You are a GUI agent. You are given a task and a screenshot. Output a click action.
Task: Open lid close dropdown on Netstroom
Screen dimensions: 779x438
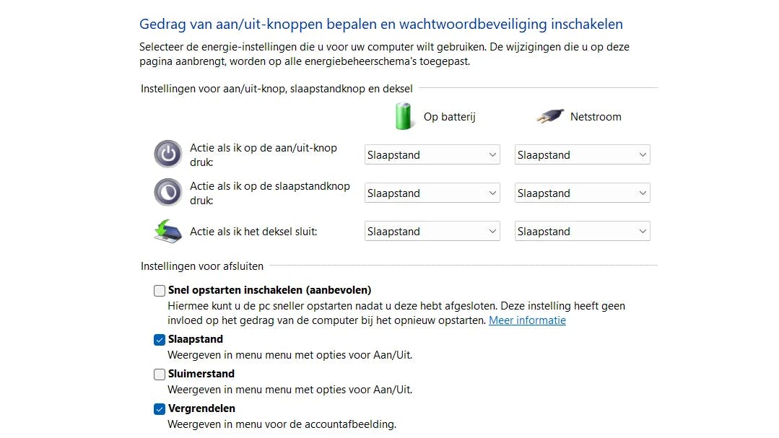click(x=582, y=232)
